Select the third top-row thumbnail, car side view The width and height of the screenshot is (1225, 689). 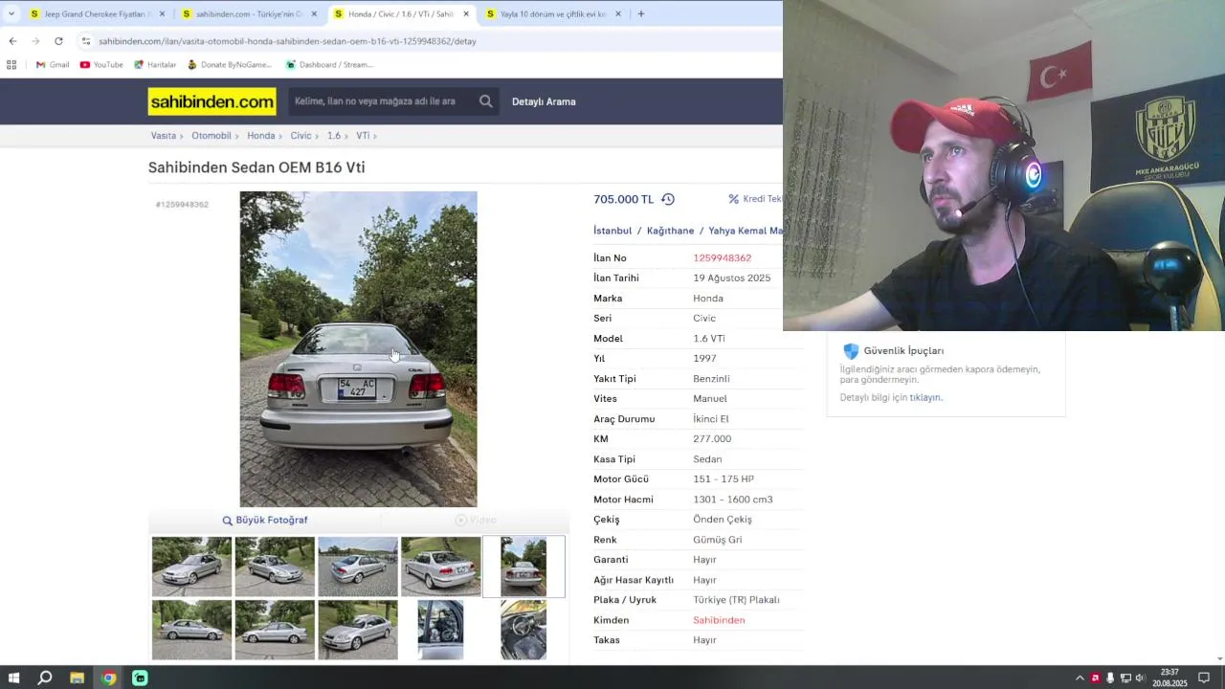358,567
